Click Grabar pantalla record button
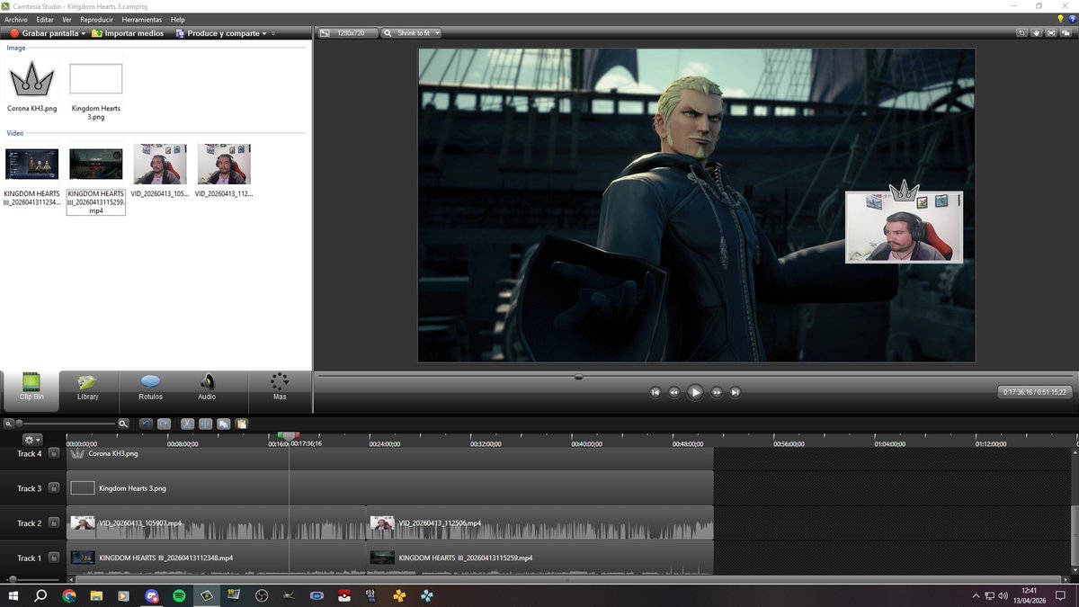 point(43,33)
